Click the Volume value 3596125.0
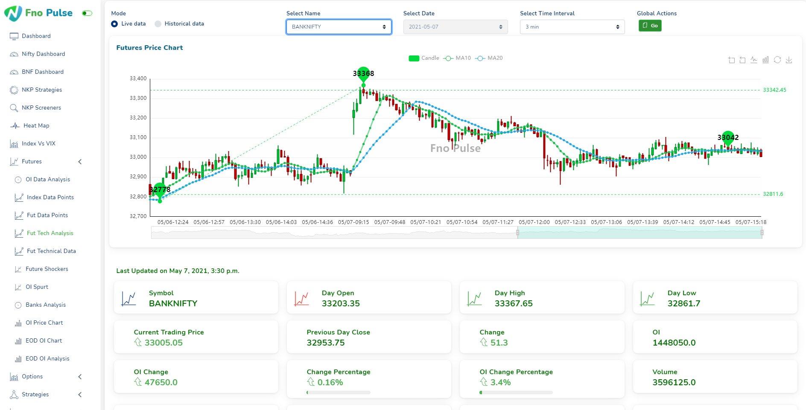806x410 pixels. point(674,383)
